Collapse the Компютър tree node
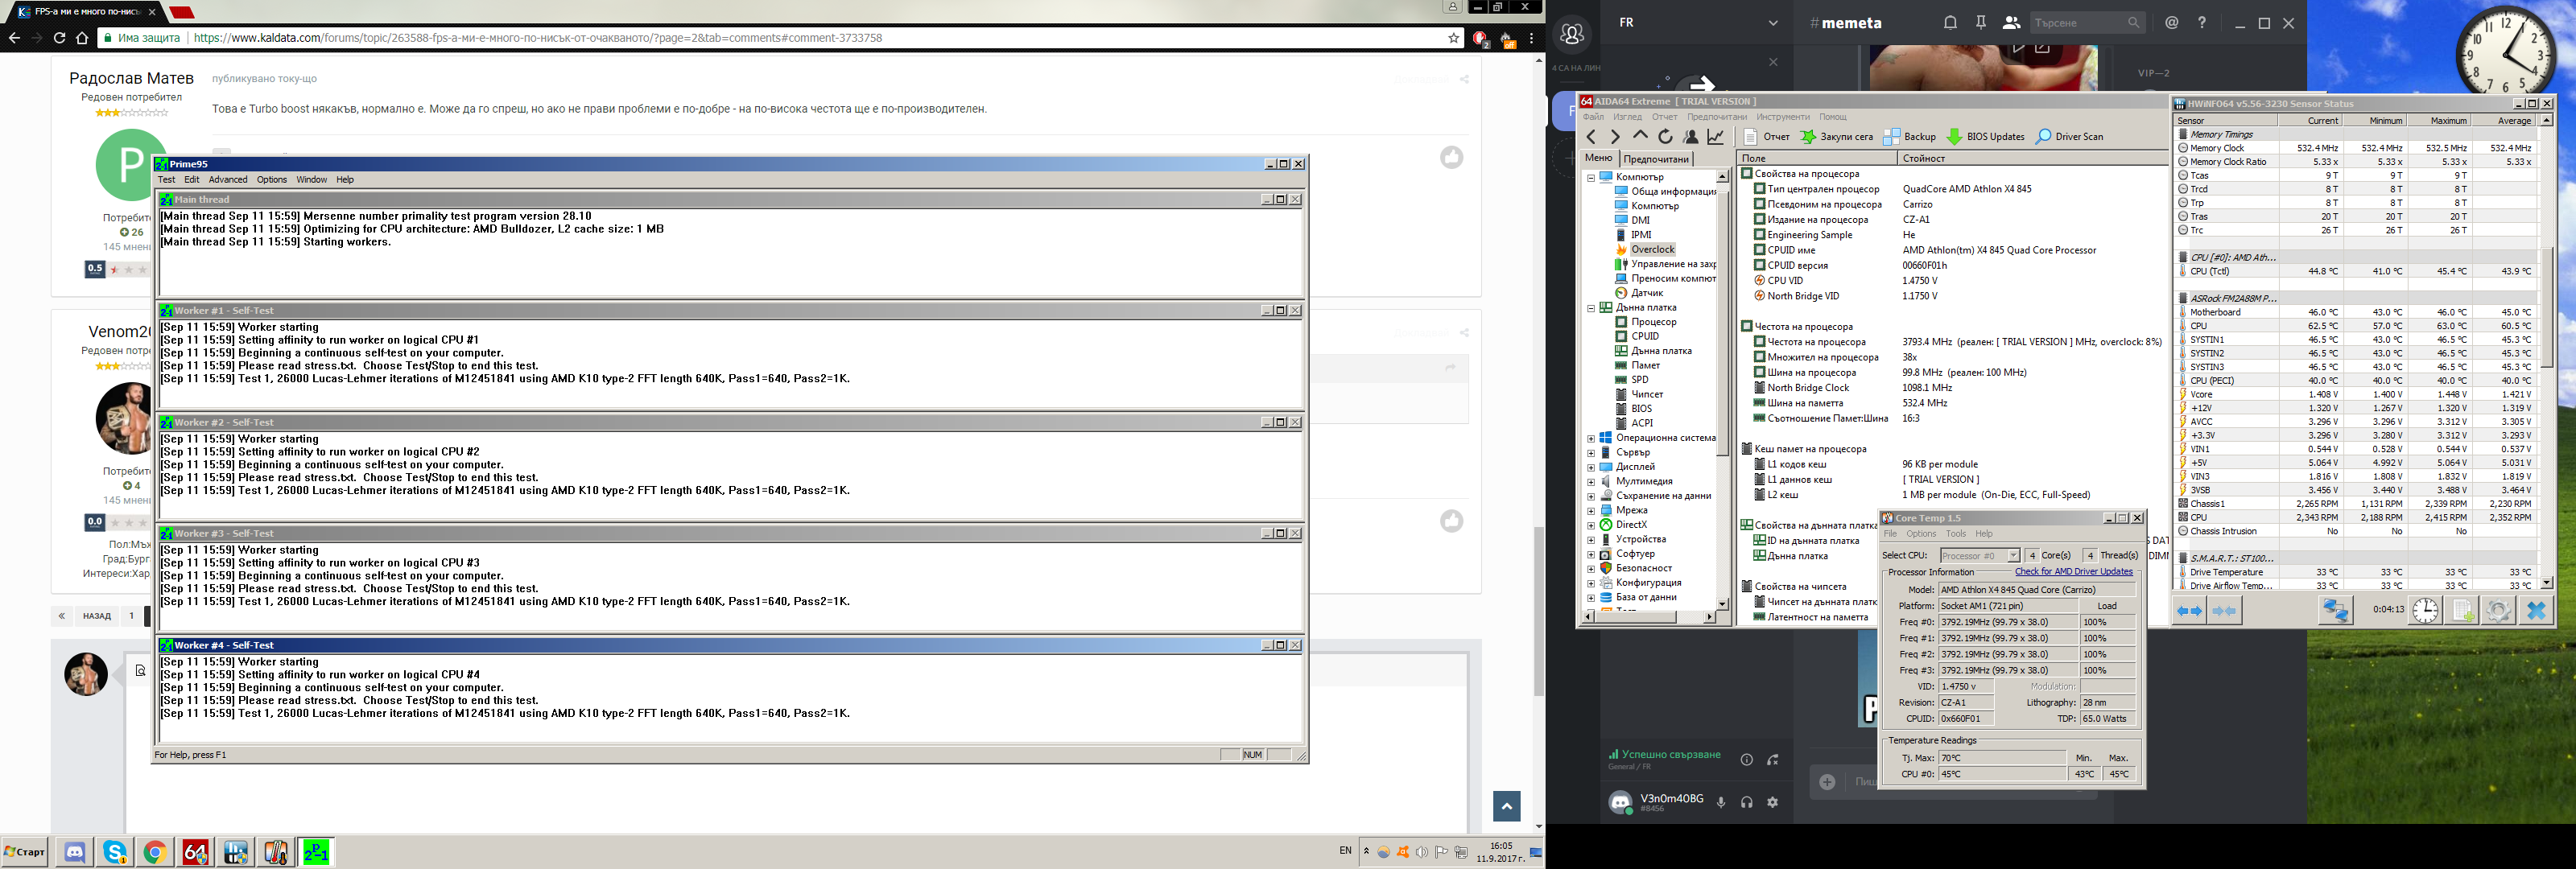This screenshot has width=2576, height=869. tap(1591, 177)
